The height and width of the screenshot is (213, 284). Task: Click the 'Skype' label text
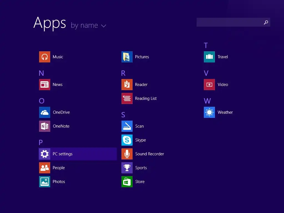(x=141, y=140)
